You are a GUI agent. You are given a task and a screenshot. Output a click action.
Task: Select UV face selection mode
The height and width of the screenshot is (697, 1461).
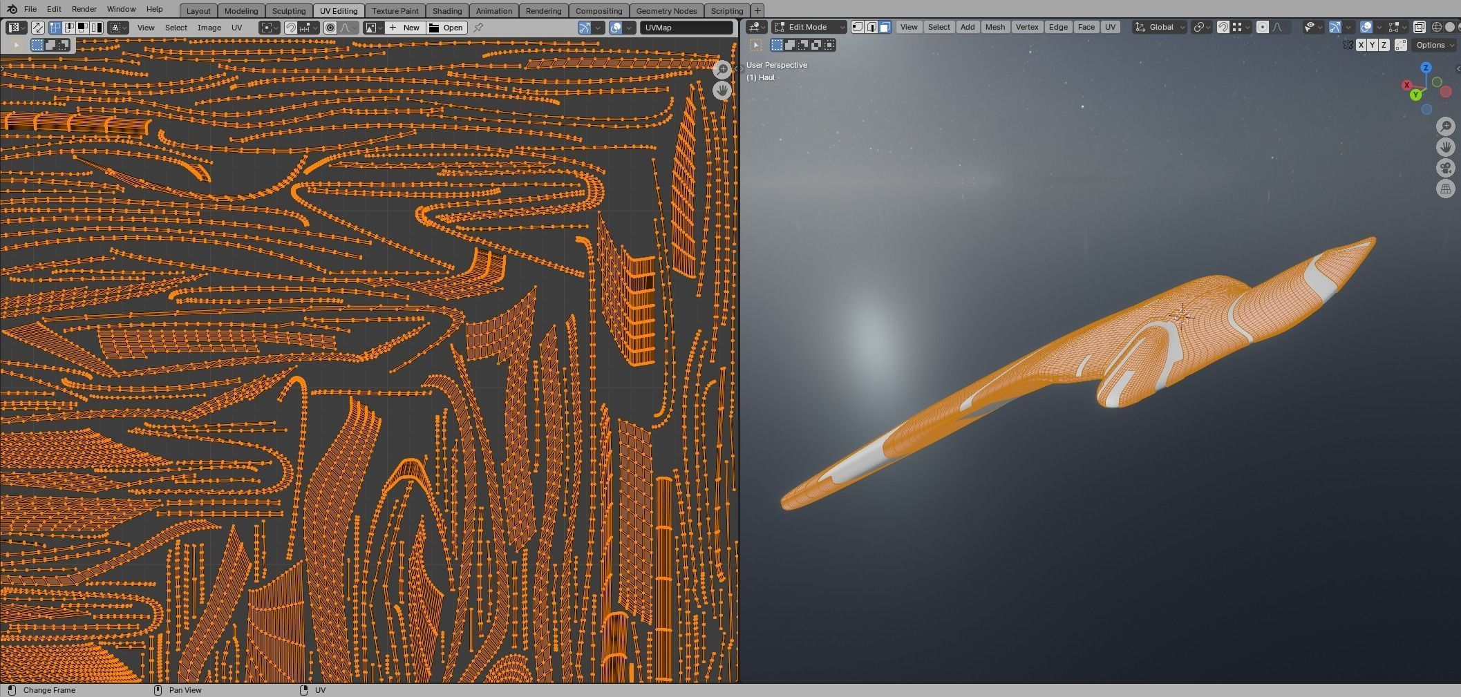coord(82,28)
